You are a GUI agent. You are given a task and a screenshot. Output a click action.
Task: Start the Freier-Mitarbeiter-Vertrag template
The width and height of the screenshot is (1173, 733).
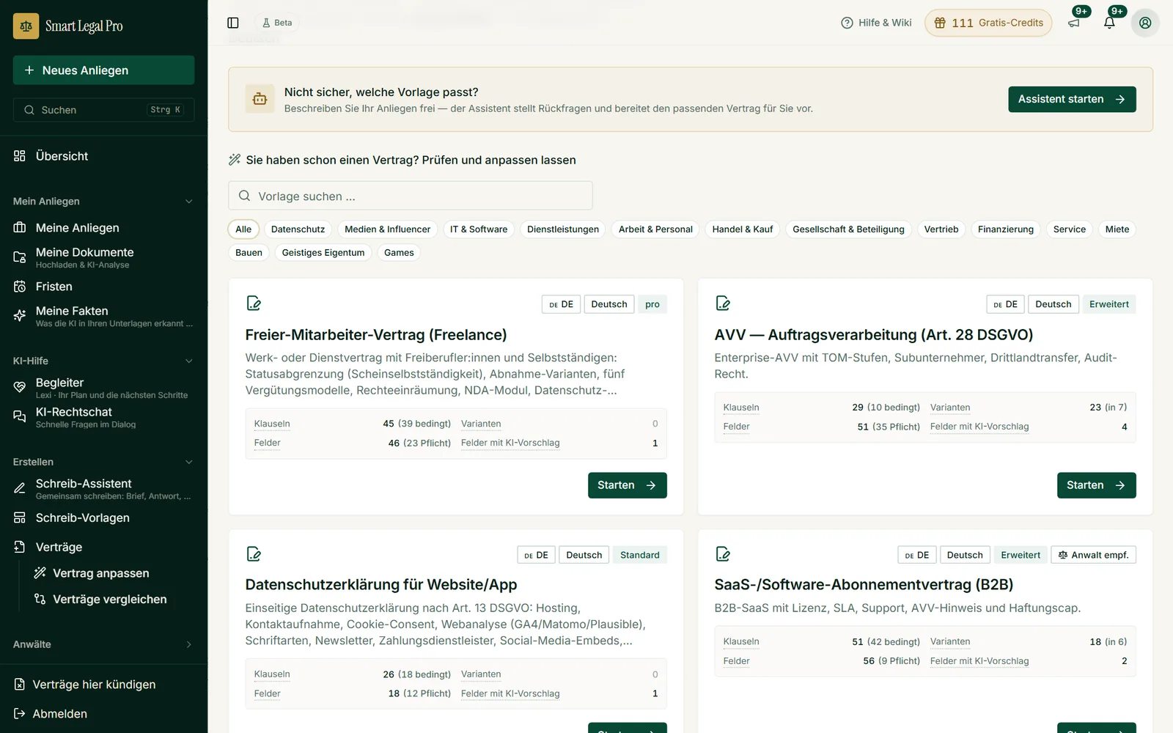tap(628, 485)
